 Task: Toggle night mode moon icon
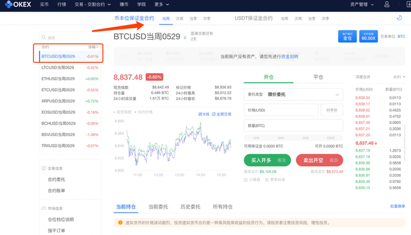pyautogui.click(x=399, y=18)
